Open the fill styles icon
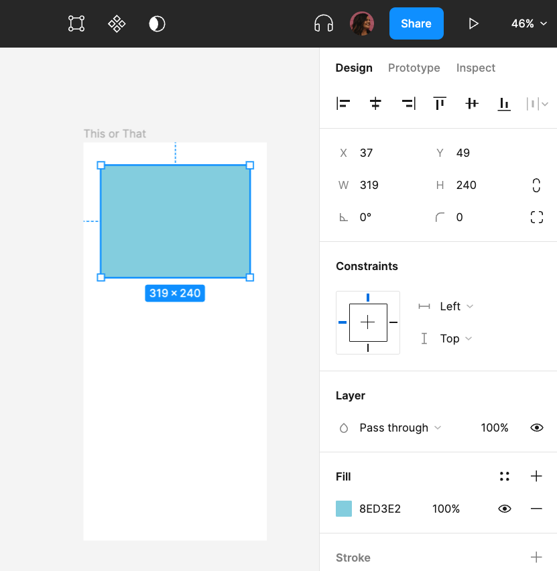This screenshot has height=571, width=557. click(x=505, y=477)
